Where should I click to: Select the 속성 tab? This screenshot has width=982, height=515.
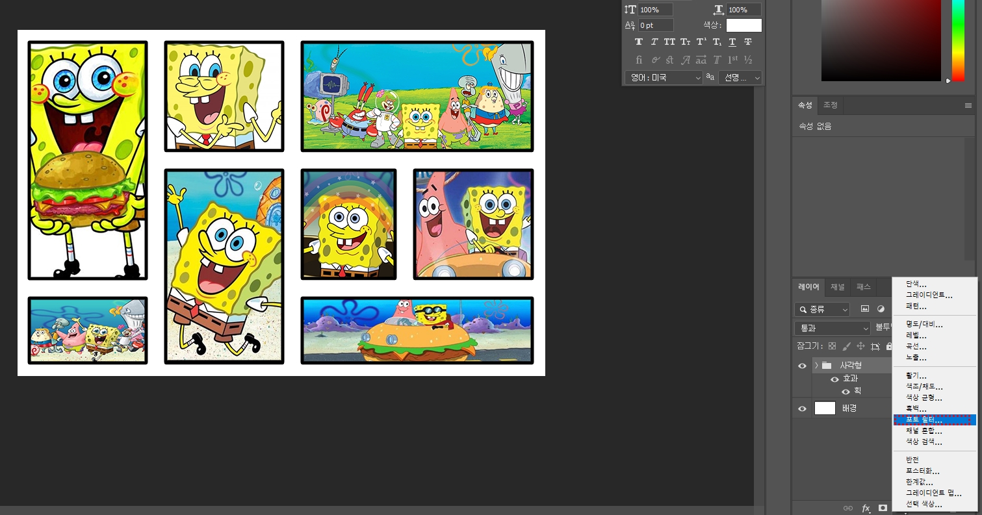[805, 105]
